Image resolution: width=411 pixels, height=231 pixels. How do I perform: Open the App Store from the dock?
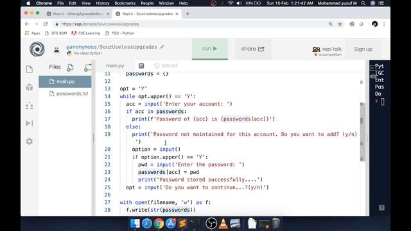(171, 223)
